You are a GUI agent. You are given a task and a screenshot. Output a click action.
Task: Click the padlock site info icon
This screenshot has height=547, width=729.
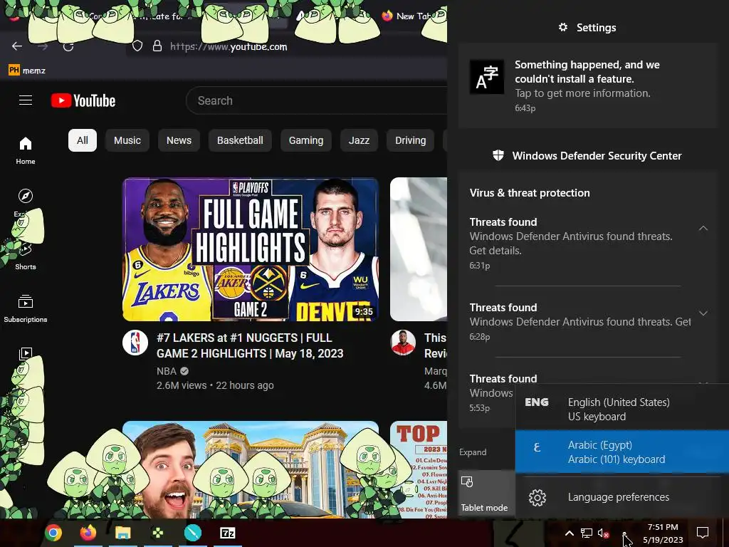click(x=157, y=46)
